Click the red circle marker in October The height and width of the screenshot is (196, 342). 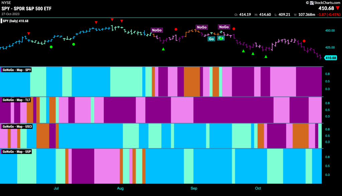pos(304,41)
